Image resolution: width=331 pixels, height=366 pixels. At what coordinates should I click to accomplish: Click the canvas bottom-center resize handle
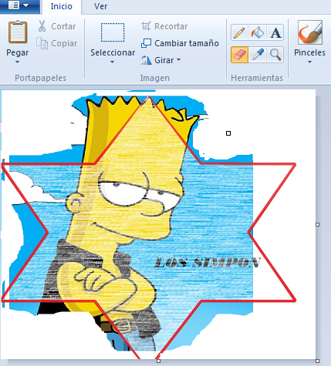coord(159,361)
